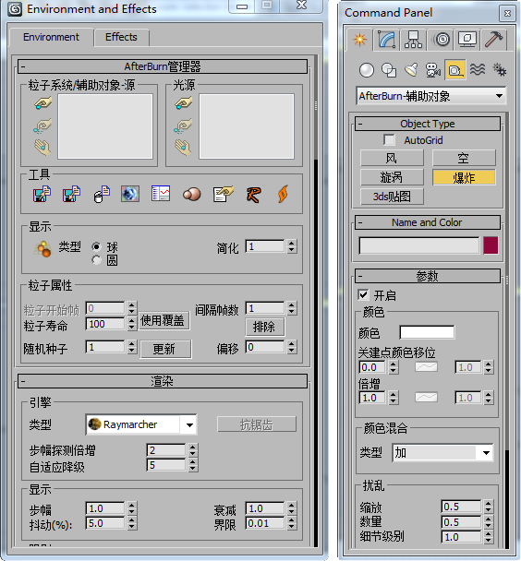This screenshot has width=521, height=561.
Task: Select the Helpers tape measure category icon
Action: coord(455,70)
